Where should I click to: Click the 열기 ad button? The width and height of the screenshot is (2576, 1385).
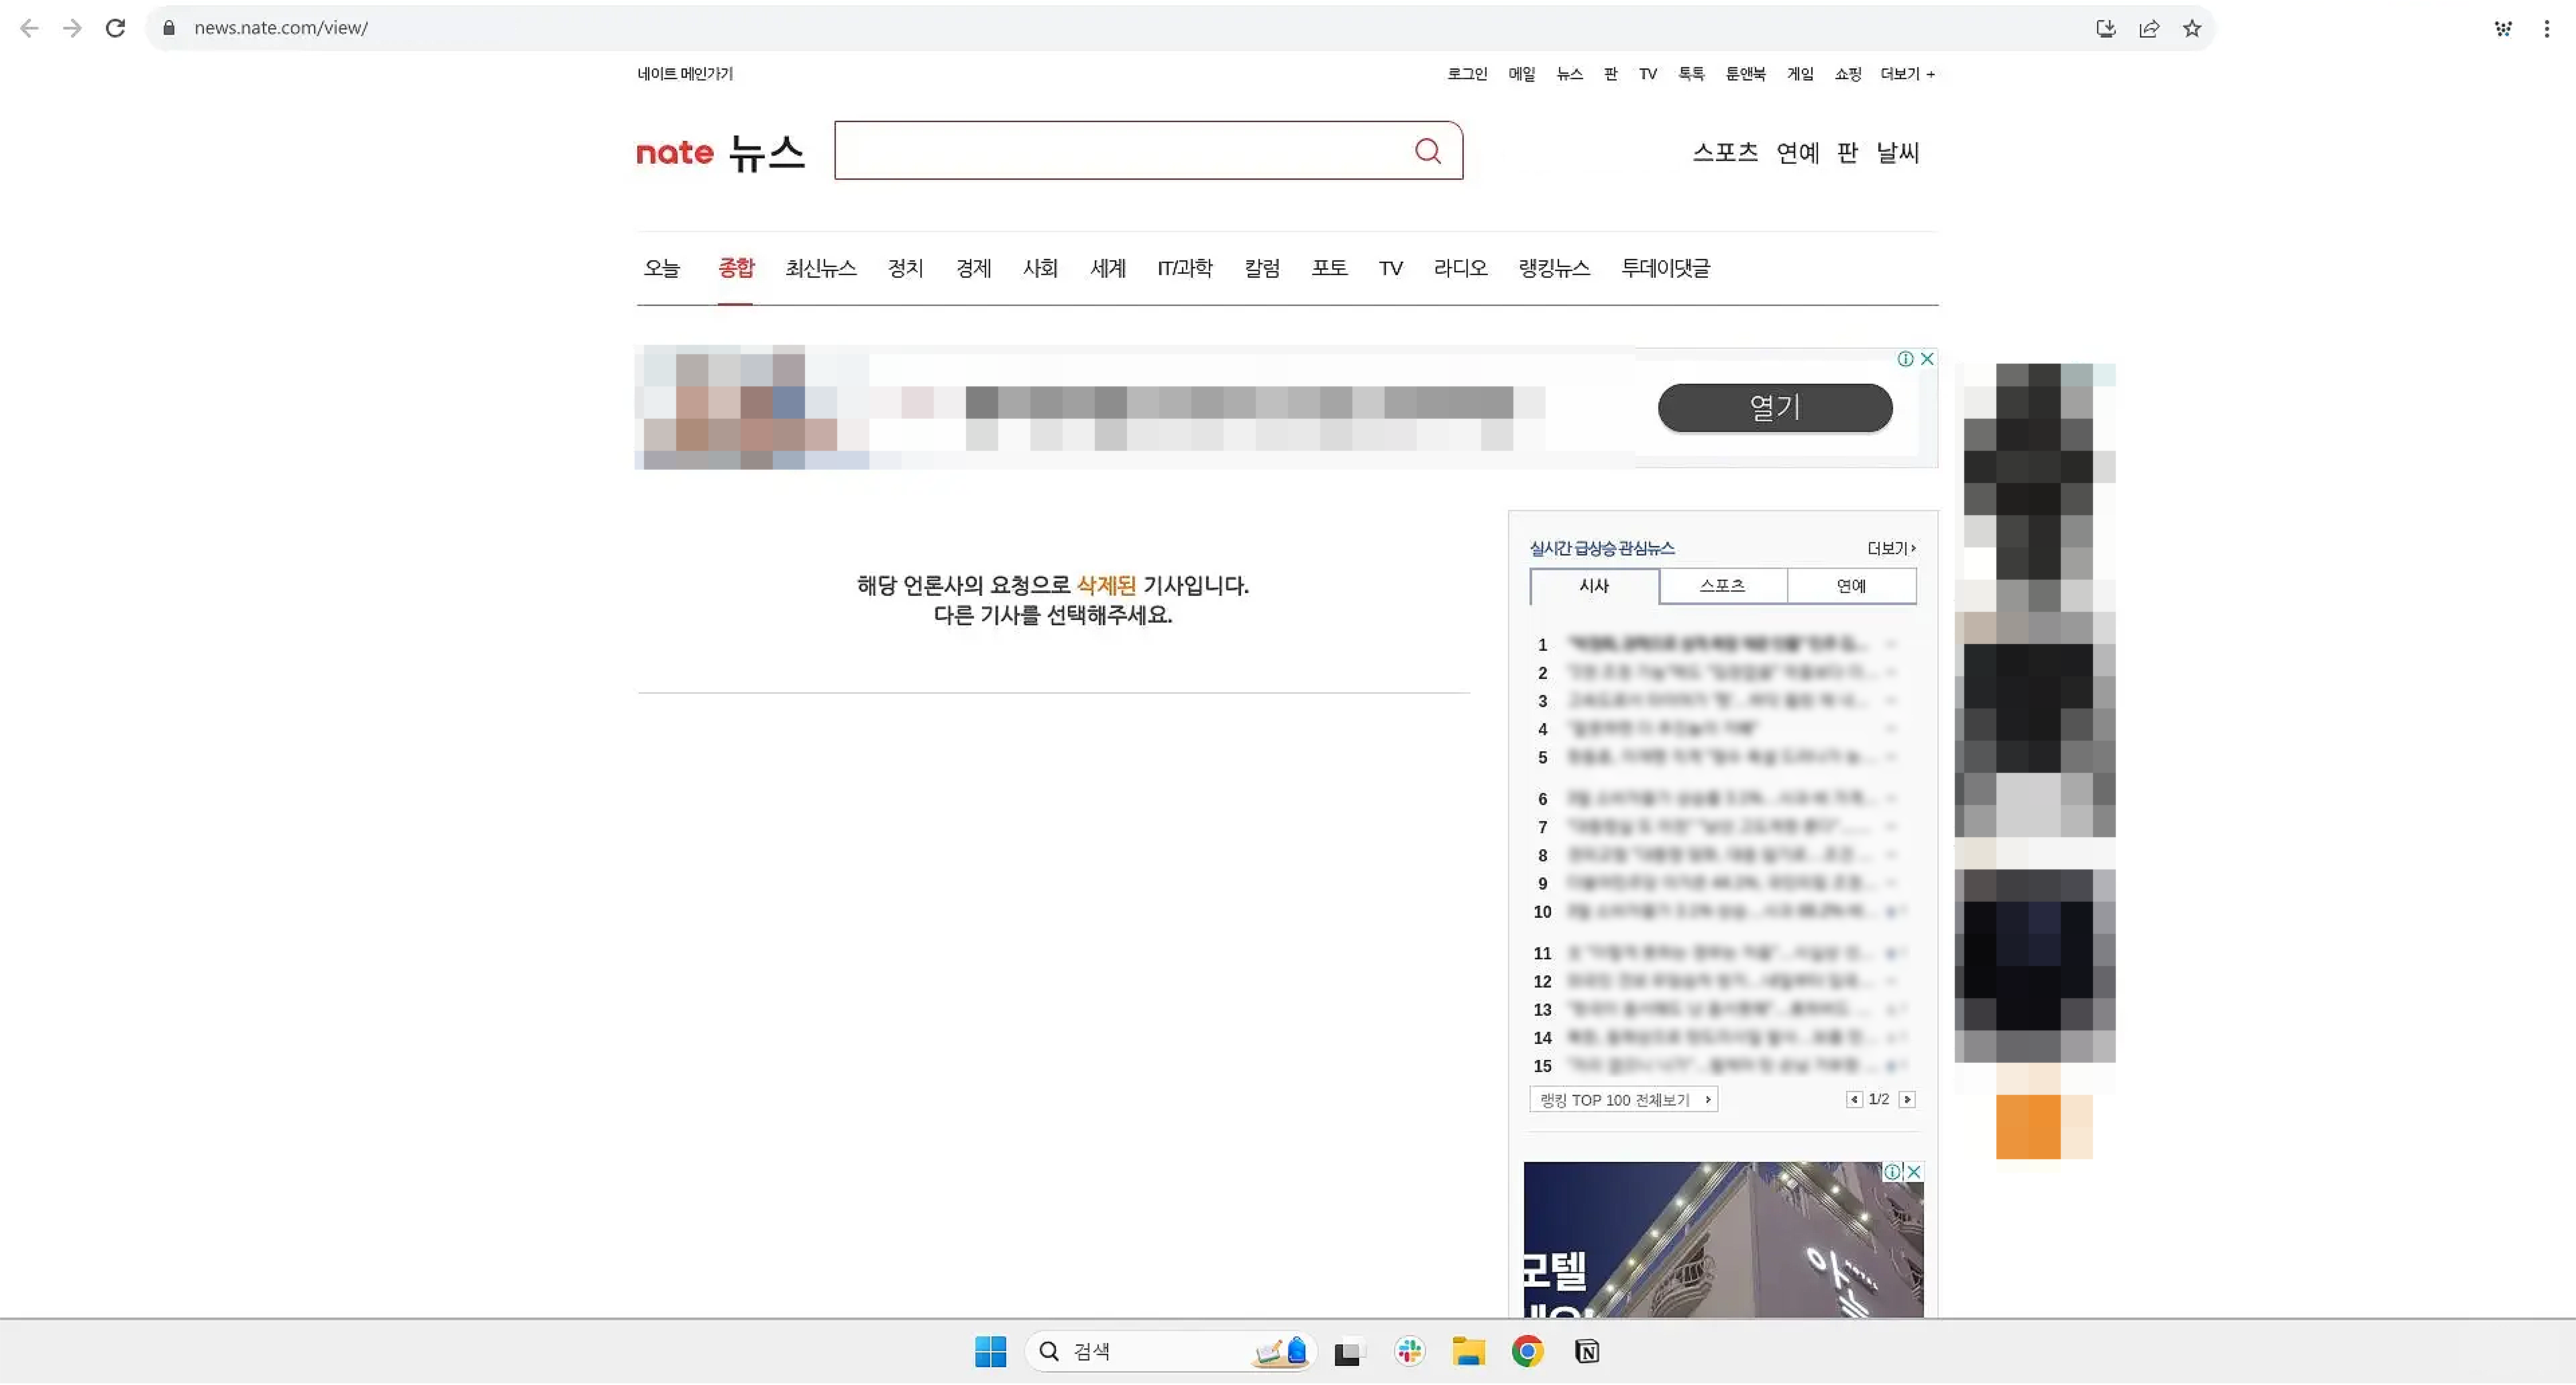(x=1775, y=408)
